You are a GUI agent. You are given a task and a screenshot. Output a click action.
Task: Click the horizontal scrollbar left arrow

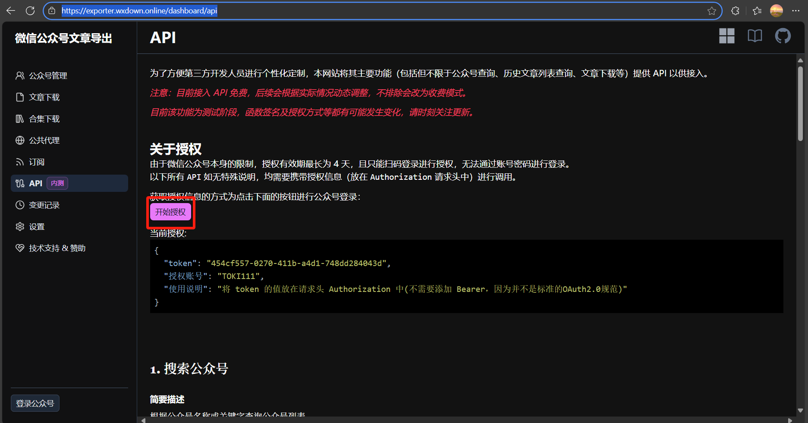143,420
